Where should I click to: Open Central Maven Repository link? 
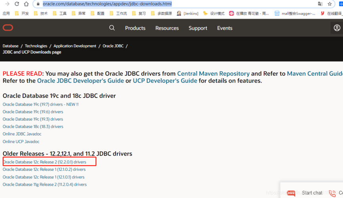(x=213, y=74)
